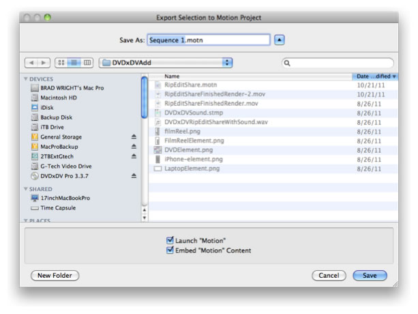Eject 2TBExtGtech drive
This screenshot has width=418, height=314.
coord(134,156)
